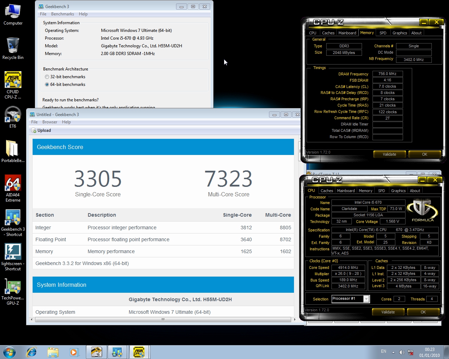Screen dimensions: 449x359
Task: Open the Windows Start menu orb
Action: [x=9, y=352]
